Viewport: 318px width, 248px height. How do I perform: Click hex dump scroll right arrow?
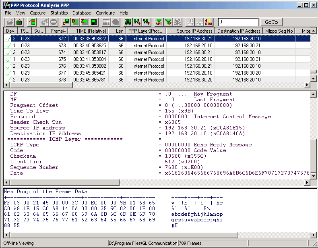point(313,235)
